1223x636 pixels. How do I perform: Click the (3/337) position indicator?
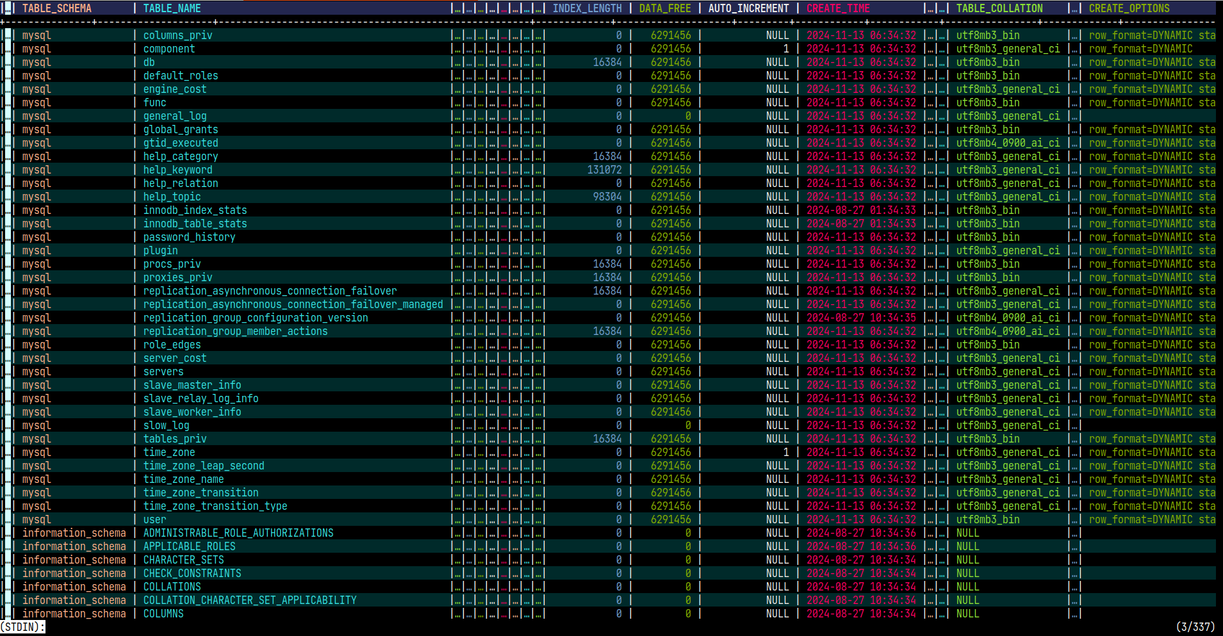pos(1195,627)
